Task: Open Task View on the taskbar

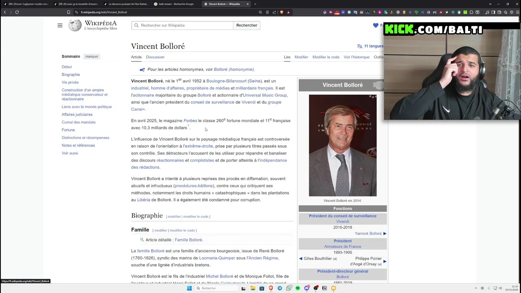Action: point(243,288)
